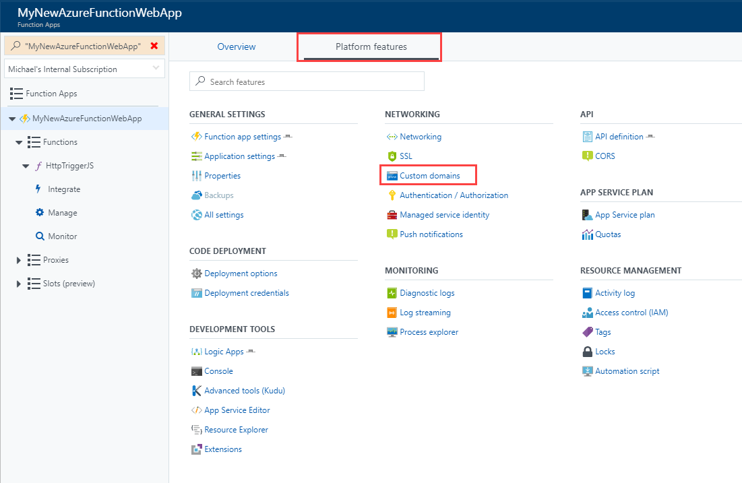
Task: Open the Custom domains link
Action: coord(429,176)
